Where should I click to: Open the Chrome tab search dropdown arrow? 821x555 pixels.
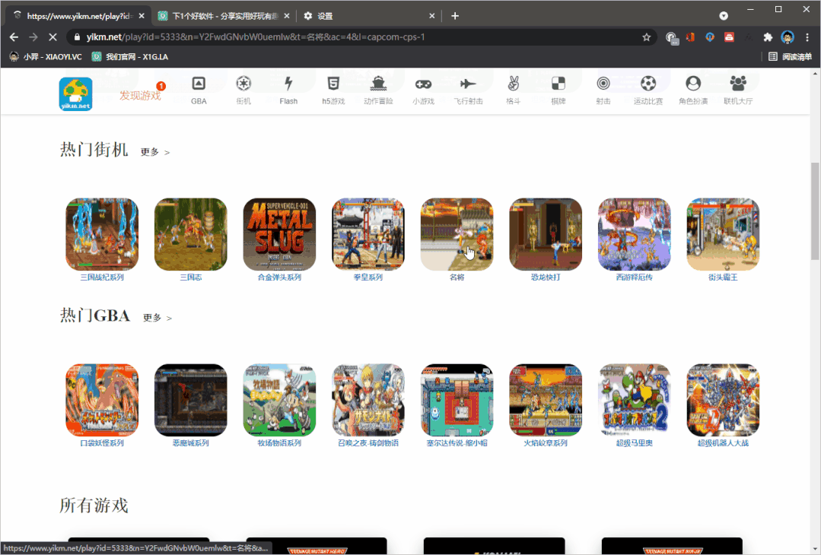[724, 15]
